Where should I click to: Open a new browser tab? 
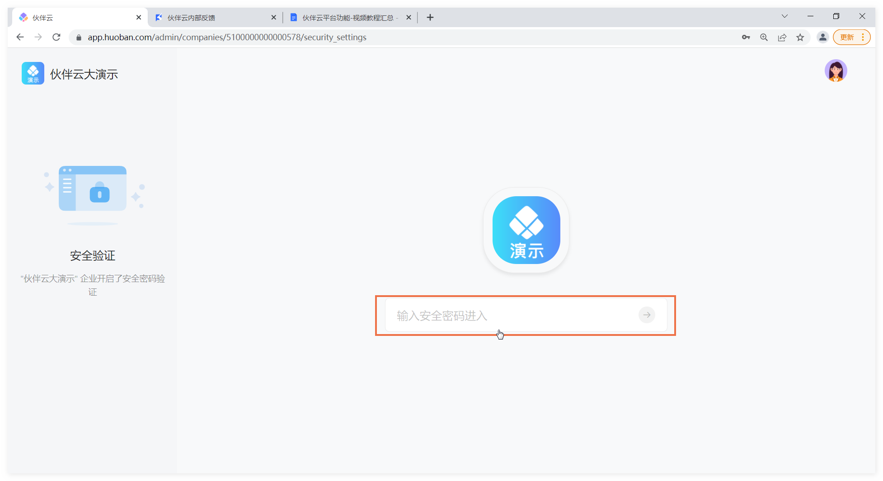430,18
